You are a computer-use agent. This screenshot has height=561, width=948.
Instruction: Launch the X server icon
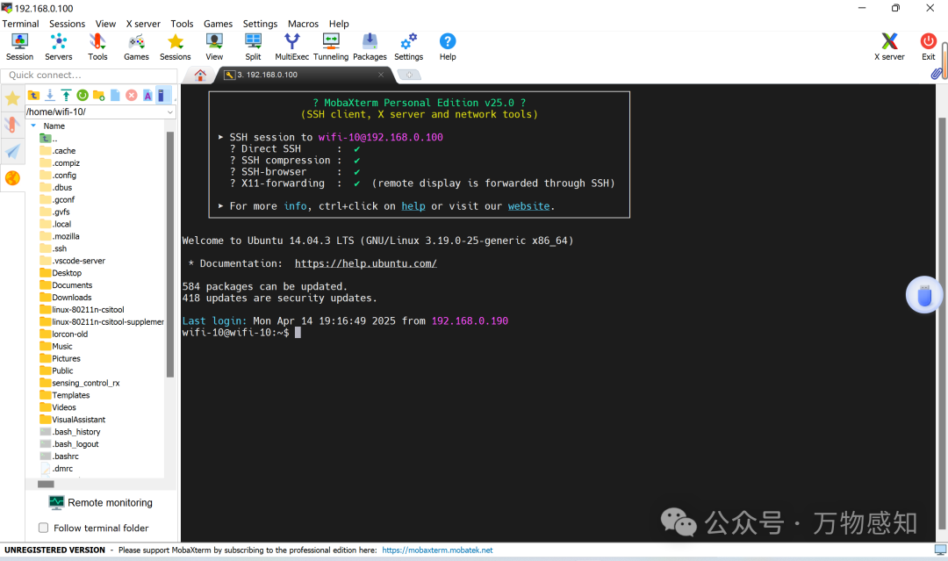coord(889,46)
